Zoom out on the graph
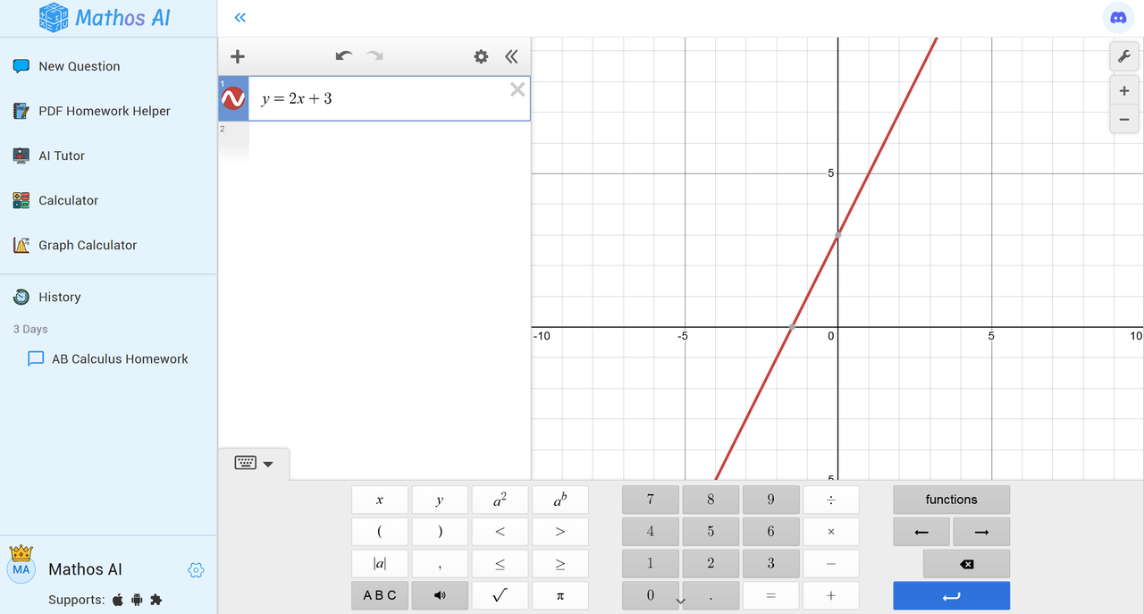Screen dimensions: 1144x614 pyautogui.click(x=1123, y=119)
